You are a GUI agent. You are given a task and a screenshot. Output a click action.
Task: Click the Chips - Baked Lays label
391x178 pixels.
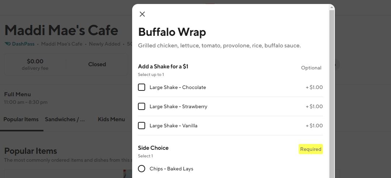click(171, 169)
